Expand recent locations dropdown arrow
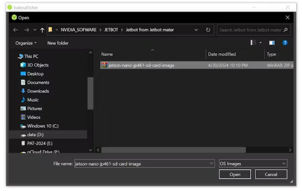 point(35,30)
